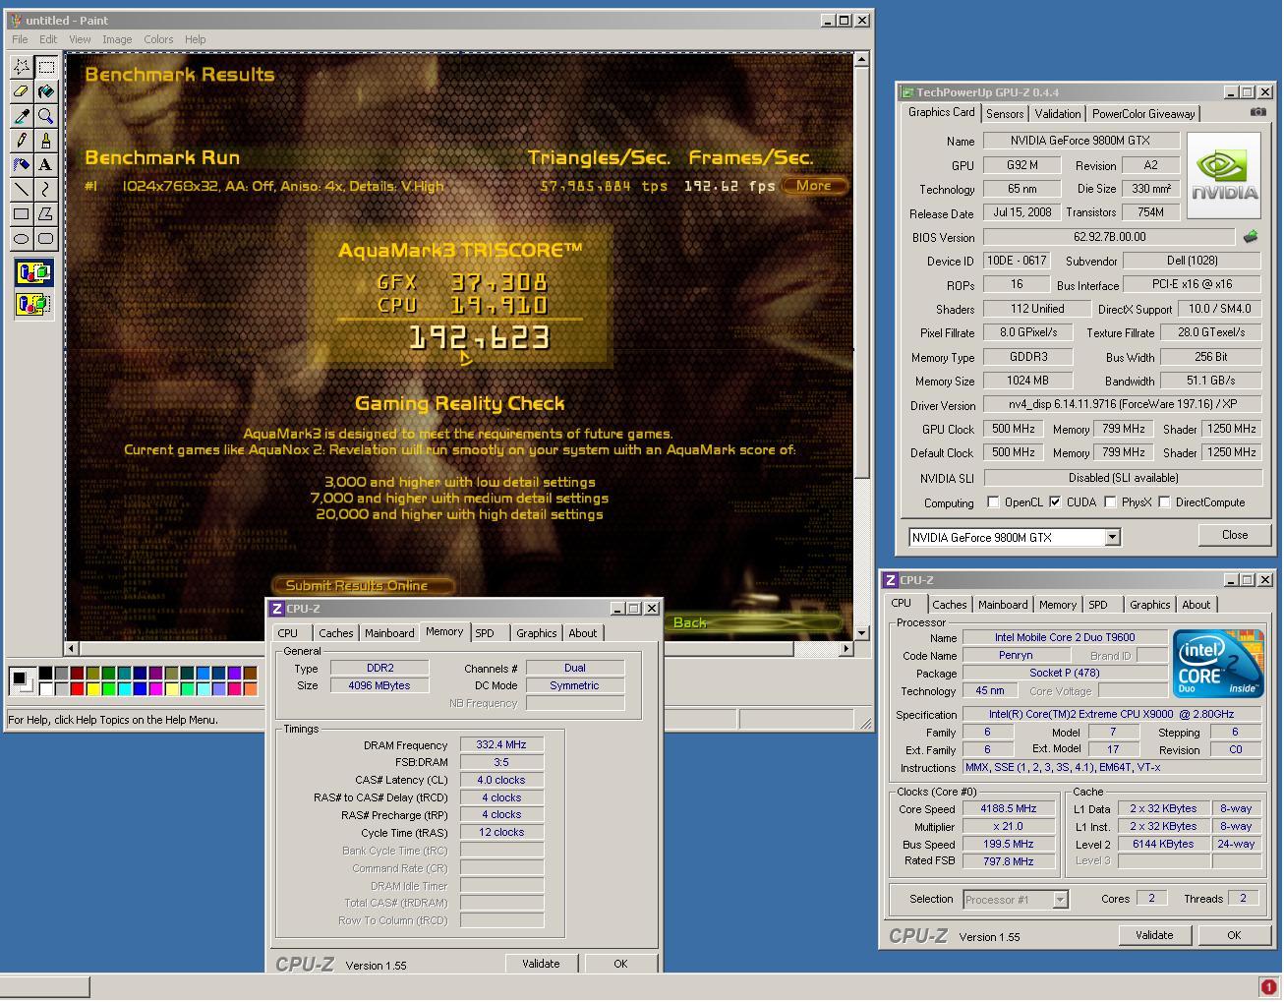Viewport: 1284px width, 1002px height.
Task: Click the More button beside fps result
Action: (x=814, y=186)
